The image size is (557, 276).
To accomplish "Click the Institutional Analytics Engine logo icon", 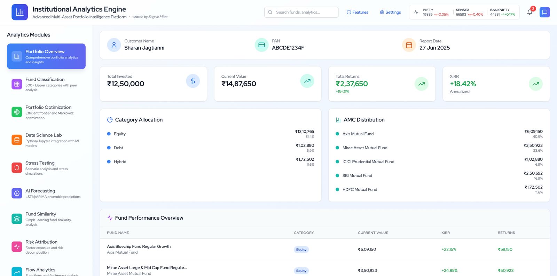I will (x=19, y=12).
